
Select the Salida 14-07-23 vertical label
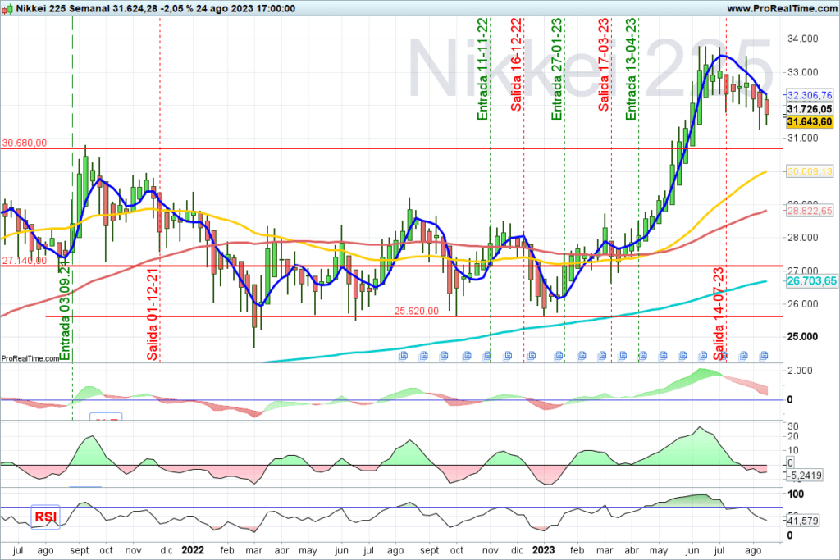pos(719,313)
